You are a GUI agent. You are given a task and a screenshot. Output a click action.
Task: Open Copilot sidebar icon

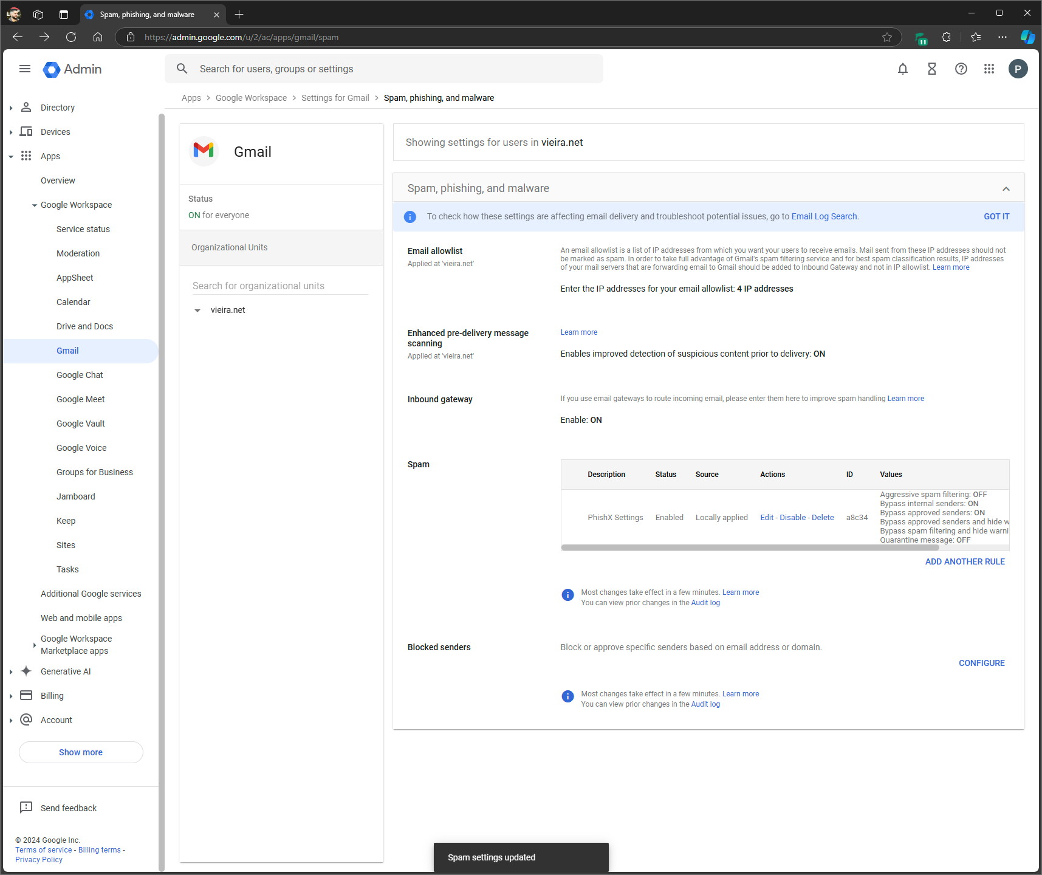click(x=1027, y=37)
